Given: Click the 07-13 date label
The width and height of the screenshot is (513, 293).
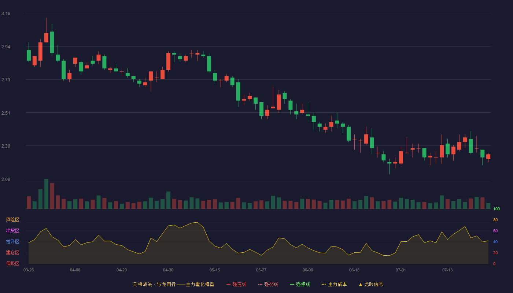Looking at the screenshot, I should pos(447,270).
